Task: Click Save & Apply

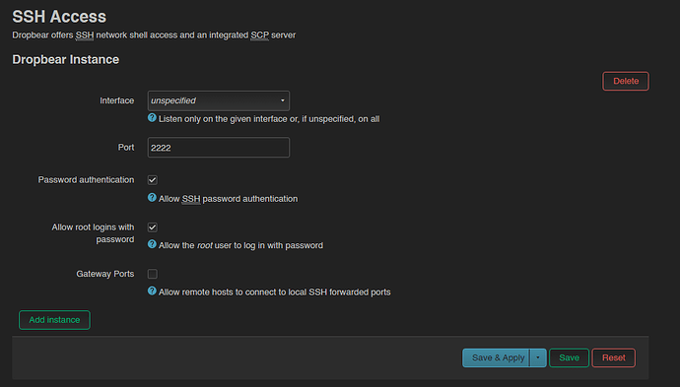Action: [496, 358]
